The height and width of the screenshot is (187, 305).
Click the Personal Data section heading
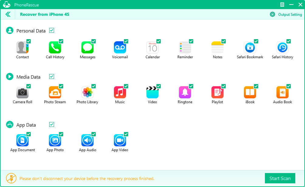[31, 31]
